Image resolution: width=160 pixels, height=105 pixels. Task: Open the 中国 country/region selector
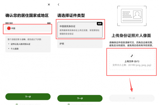click(28, 28)
